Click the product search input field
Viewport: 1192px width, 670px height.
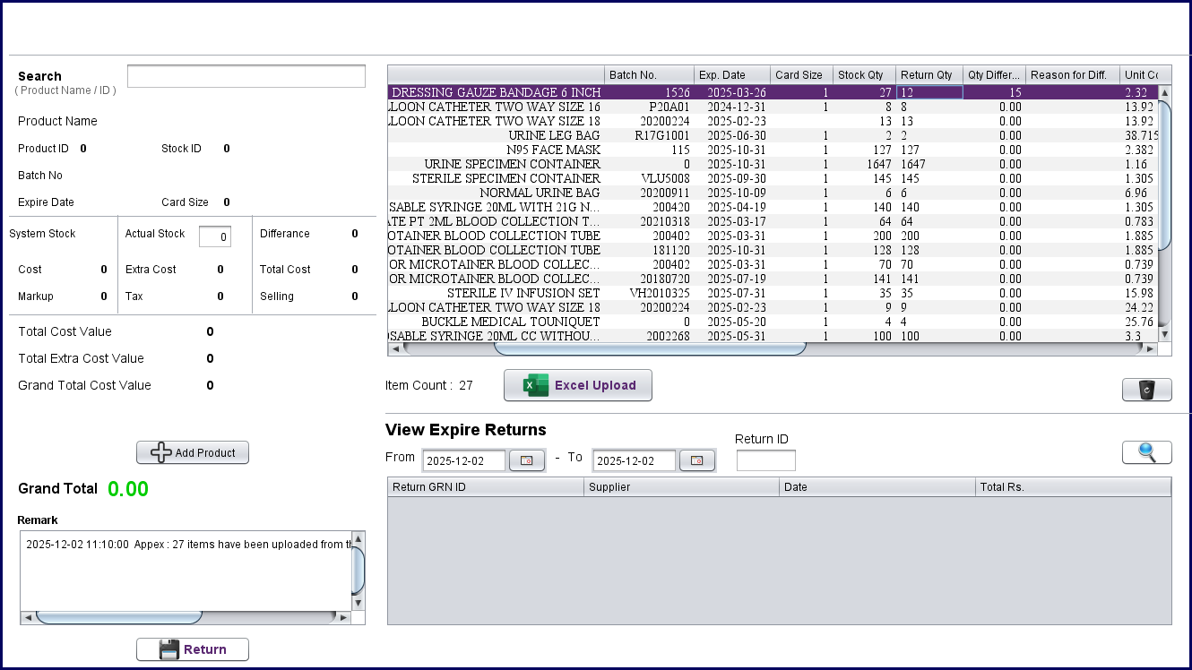(246, 76)
